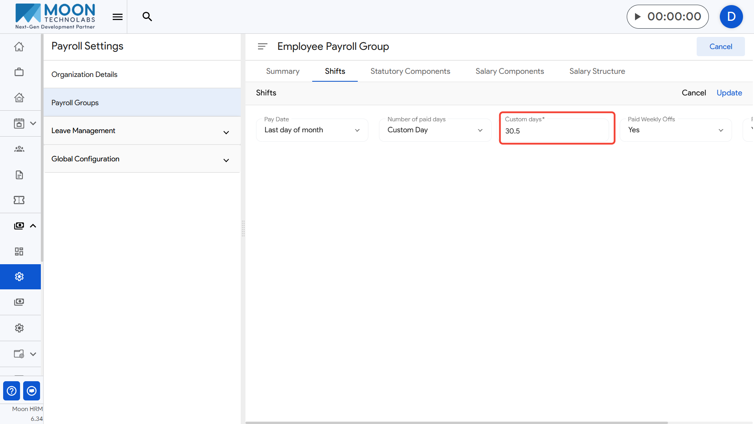Open the chat support icon
Viewport: 754px width, 424px height.
[x=32, y=391]
